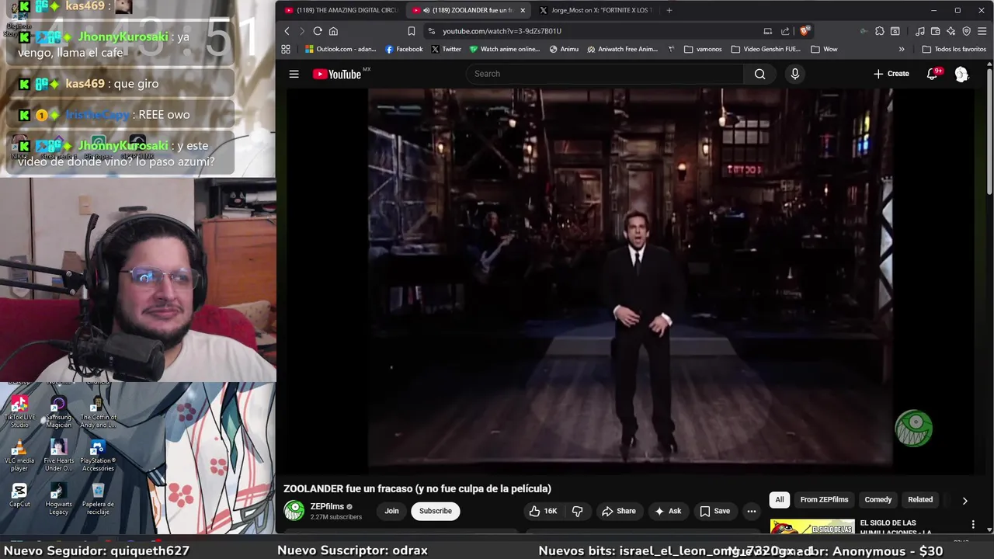Open CapCut desktop shortcut
Image resolution: width=994 pixels, height=559 pixels.
pos(19,495)
